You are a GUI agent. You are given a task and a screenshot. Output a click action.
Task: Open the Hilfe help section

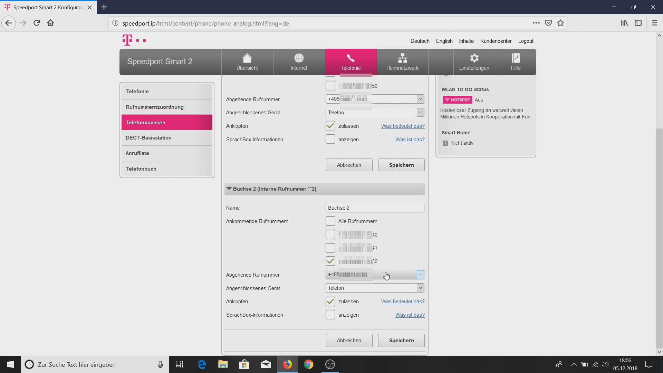[x=516, y=62]
